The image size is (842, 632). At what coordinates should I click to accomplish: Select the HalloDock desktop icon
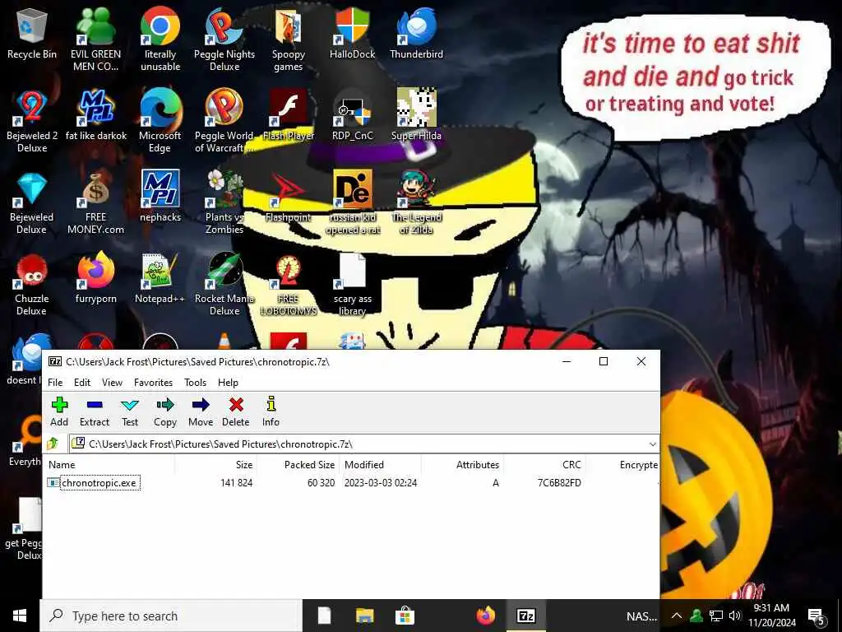(x=352, y=33)
